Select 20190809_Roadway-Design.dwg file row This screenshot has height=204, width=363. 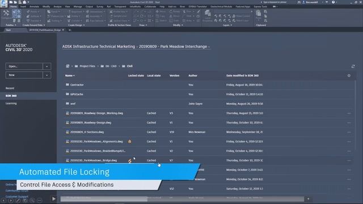[208, 122]
